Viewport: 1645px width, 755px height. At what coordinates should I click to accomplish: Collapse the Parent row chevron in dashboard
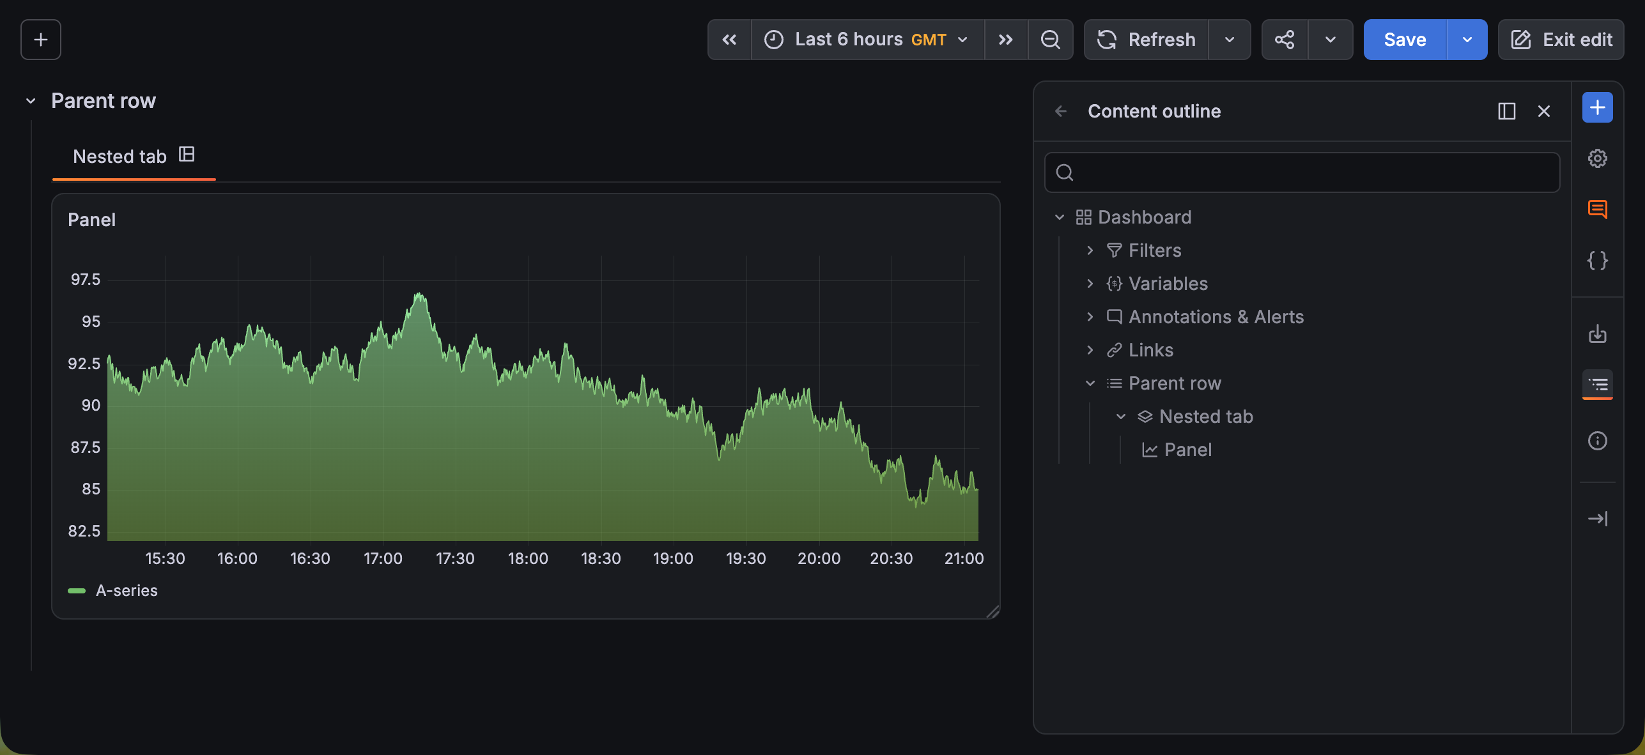(31, 101)
